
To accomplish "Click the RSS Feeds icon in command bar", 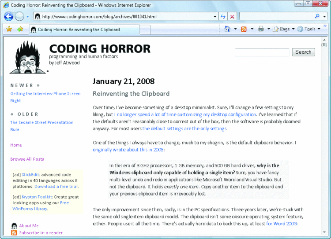I will [x=244, y=29].
